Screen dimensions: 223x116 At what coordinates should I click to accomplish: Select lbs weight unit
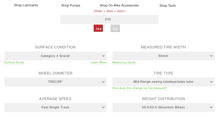(x=98, y=29)
